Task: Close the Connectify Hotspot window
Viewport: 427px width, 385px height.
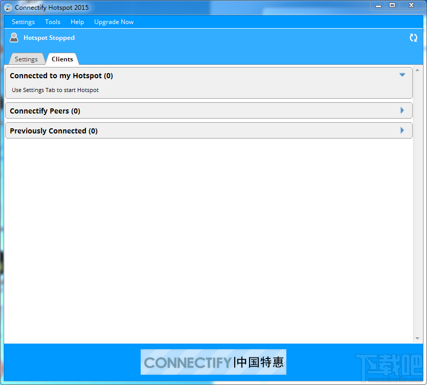Action: [412, 6]
